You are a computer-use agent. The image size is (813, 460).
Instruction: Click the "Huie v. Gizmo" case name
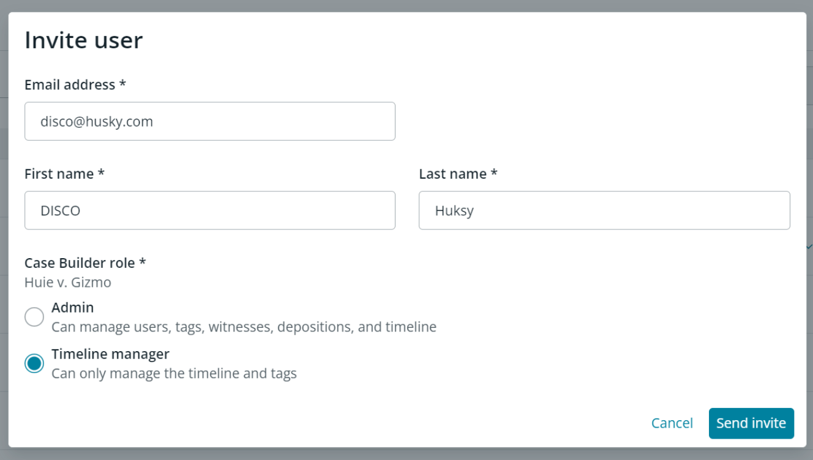click(68, 283)
